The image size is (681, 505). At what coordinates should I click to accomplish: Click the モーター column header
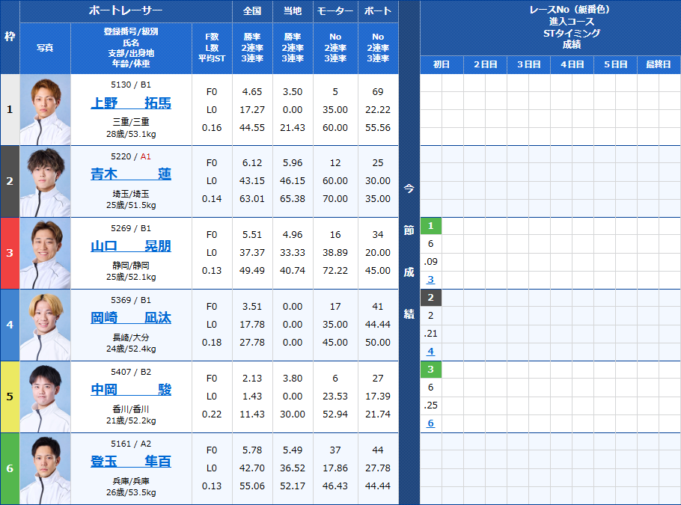click(x=335, y=11)
